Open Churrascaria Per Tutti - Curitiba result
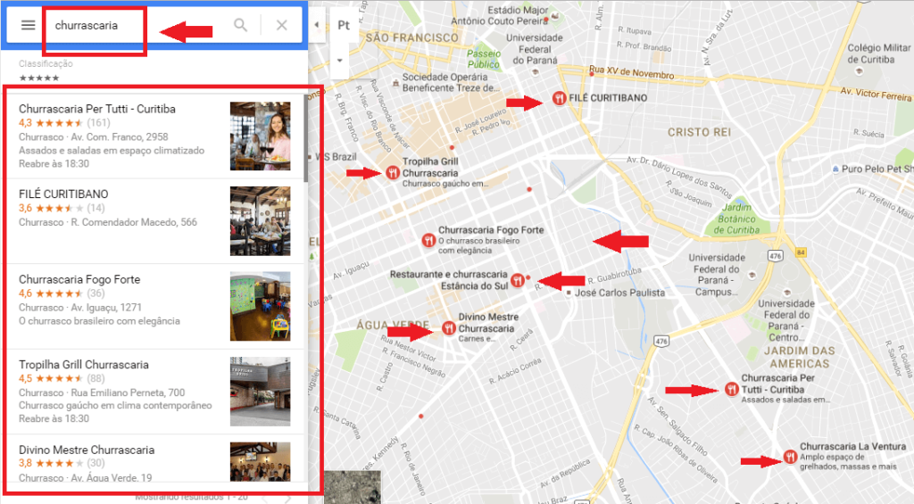 (155, 136)
